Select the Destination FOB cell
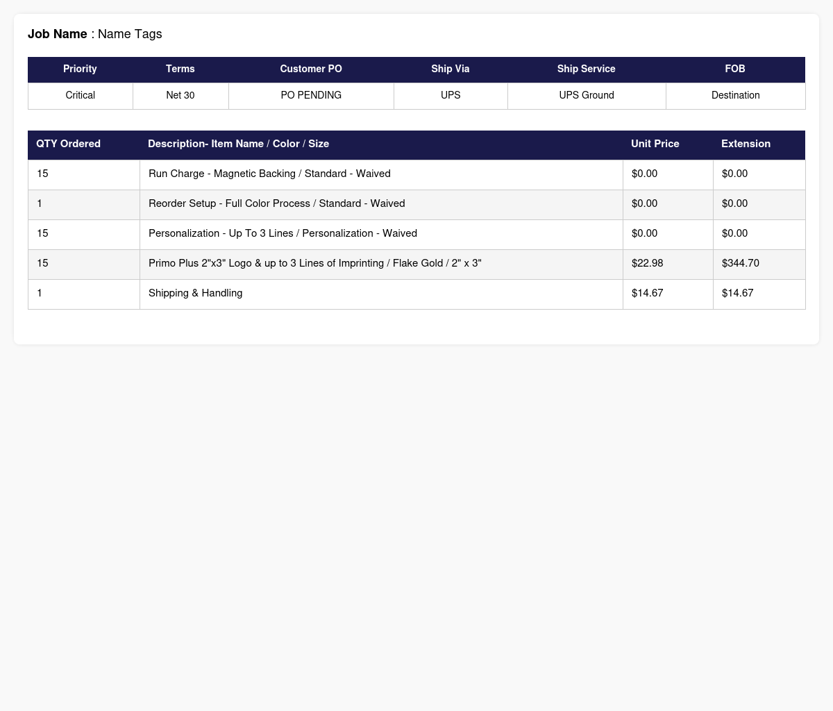833x711 pixels. click(736, 96)
